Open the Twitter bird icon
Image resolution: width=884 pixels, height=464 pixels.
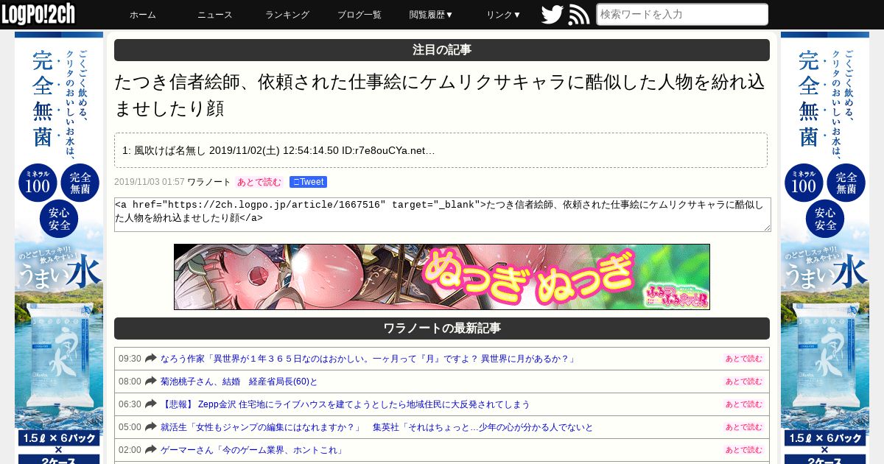(552, 15)
